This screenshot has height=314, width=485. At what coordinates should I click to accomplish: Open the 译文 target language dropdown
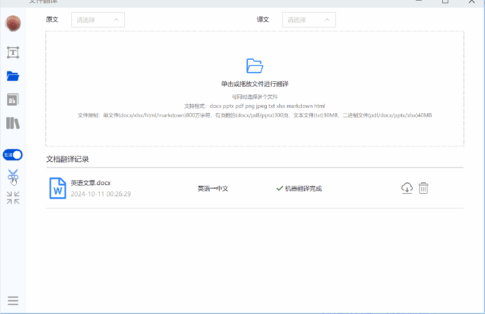309,20
